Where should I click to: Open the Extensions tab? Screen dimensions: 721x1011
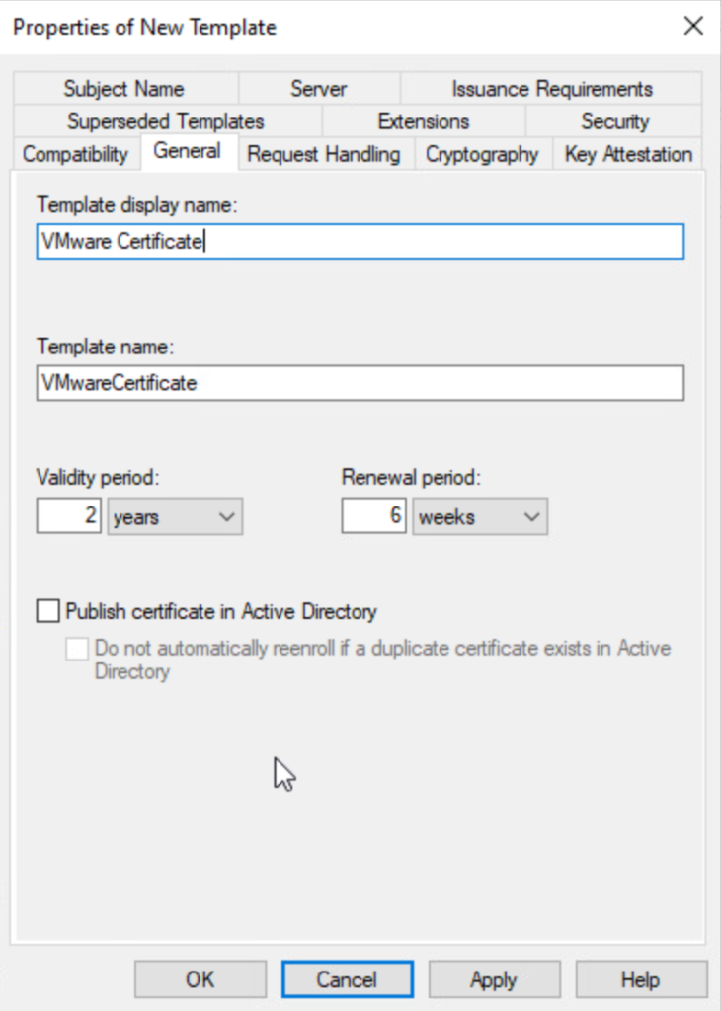click(423, 121)
